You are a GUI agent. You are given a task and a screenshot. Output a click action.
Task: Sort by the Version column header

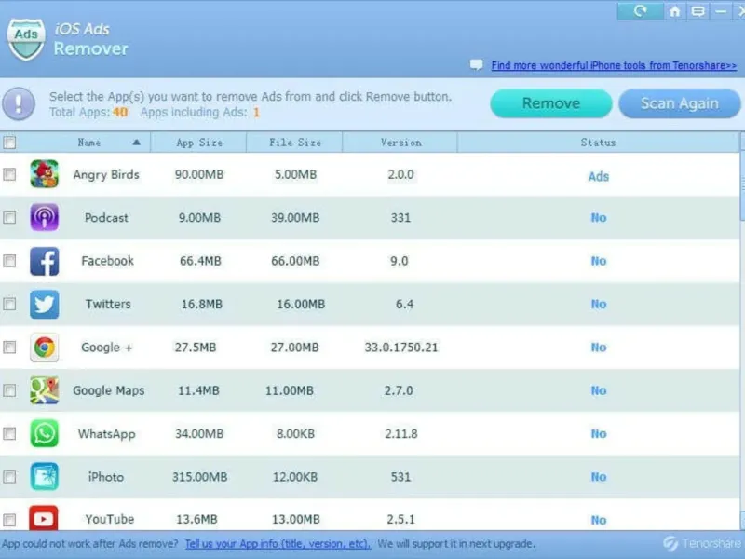click(x=400, y=143)
